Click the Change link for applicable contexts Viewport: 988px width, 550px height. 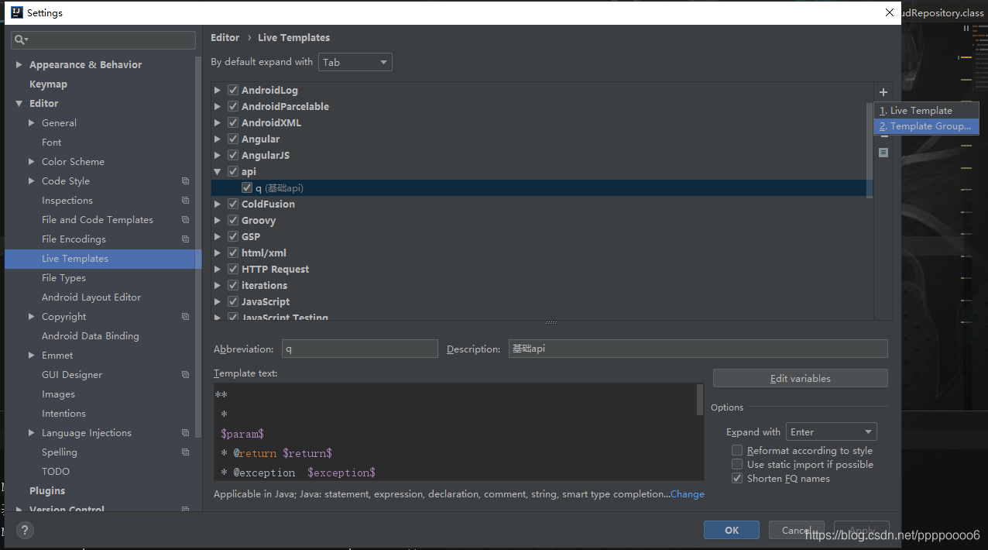pyautogui.click(x=688, y=494)
